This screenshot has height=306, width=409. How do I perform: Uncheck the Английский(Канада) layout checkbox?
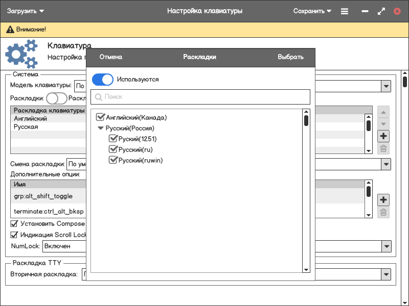[x=101, y=117]
